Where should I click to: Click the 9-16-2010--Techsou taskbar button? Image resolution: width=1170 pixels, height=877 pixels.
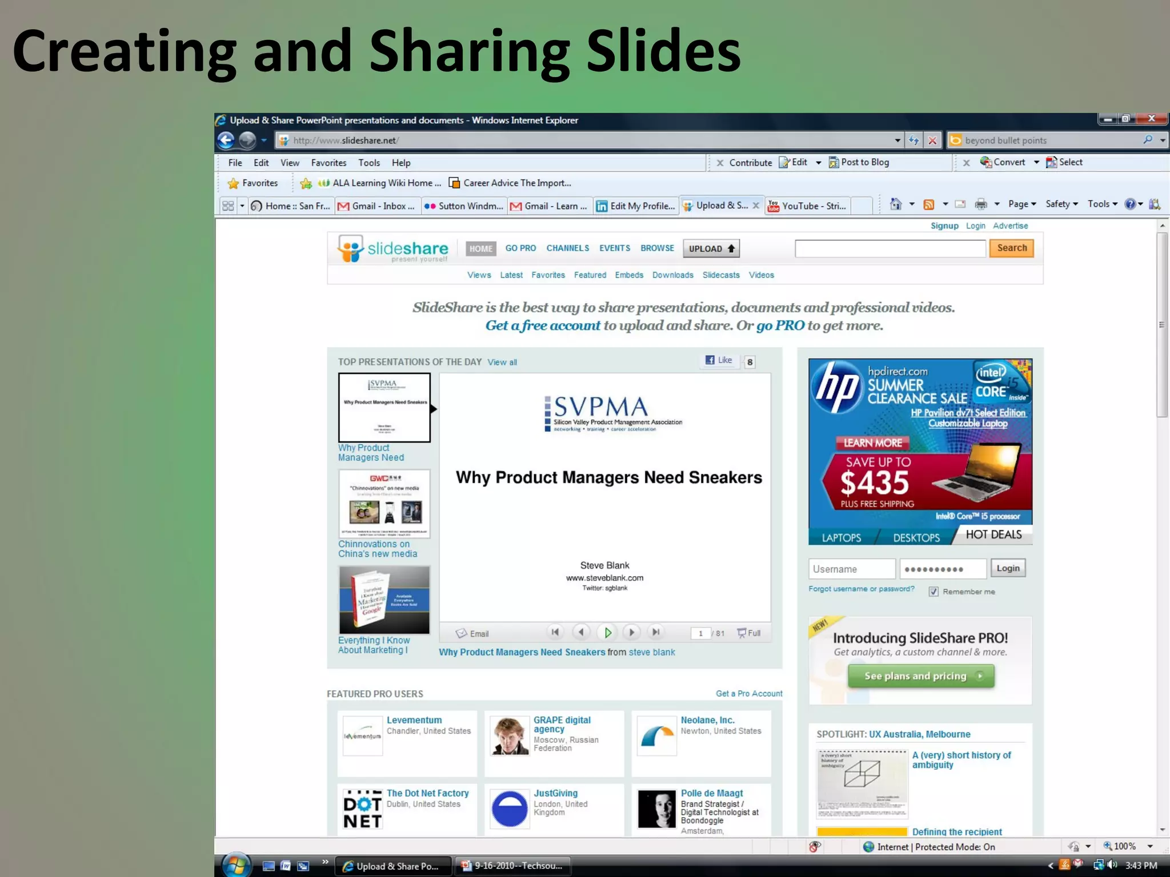513,866
